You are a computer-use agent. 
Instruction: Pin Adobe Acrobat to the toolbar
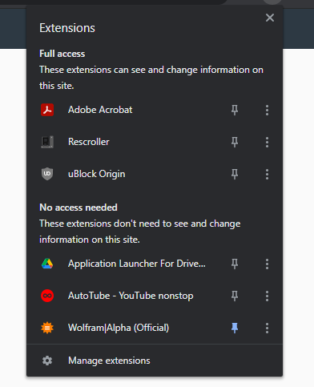click(x=235, y=110)
